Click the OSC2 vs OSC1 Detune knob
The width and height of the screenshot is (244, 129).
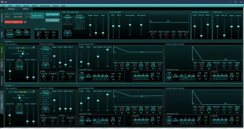[x=46, y=35]
